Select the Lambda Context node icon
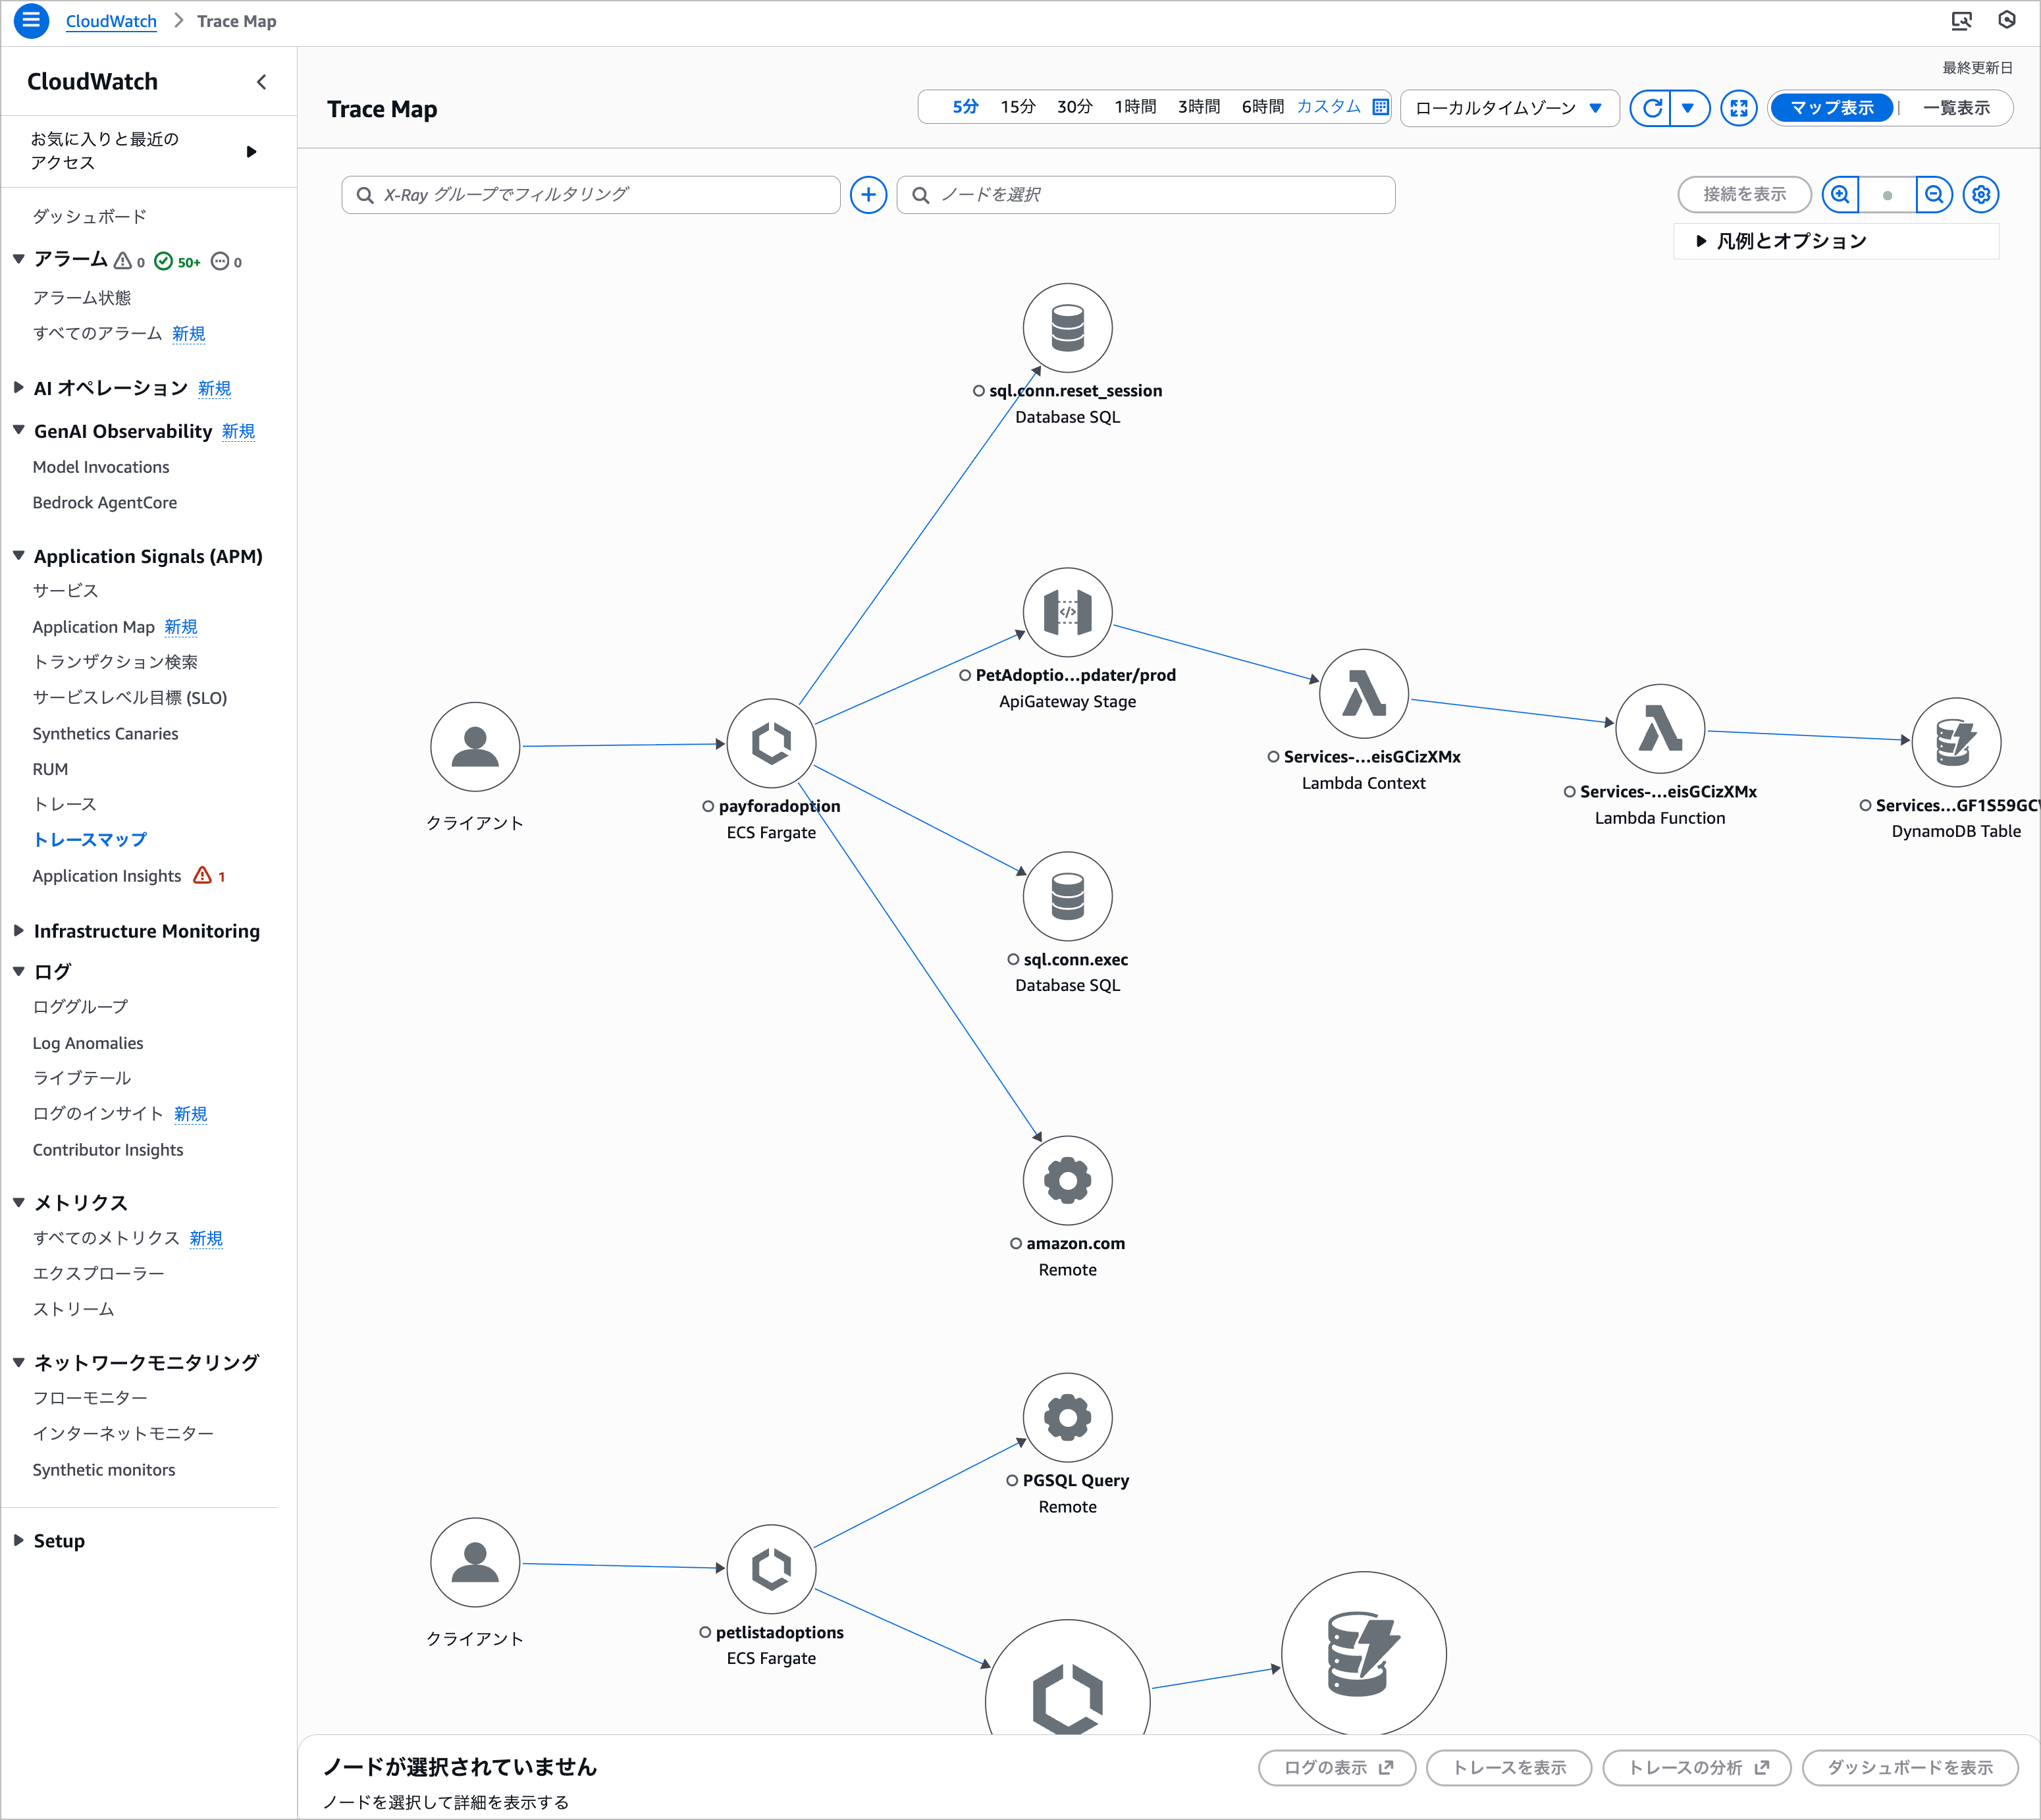Viewport: 2041px width, 1820px height. click(1363, 694)
